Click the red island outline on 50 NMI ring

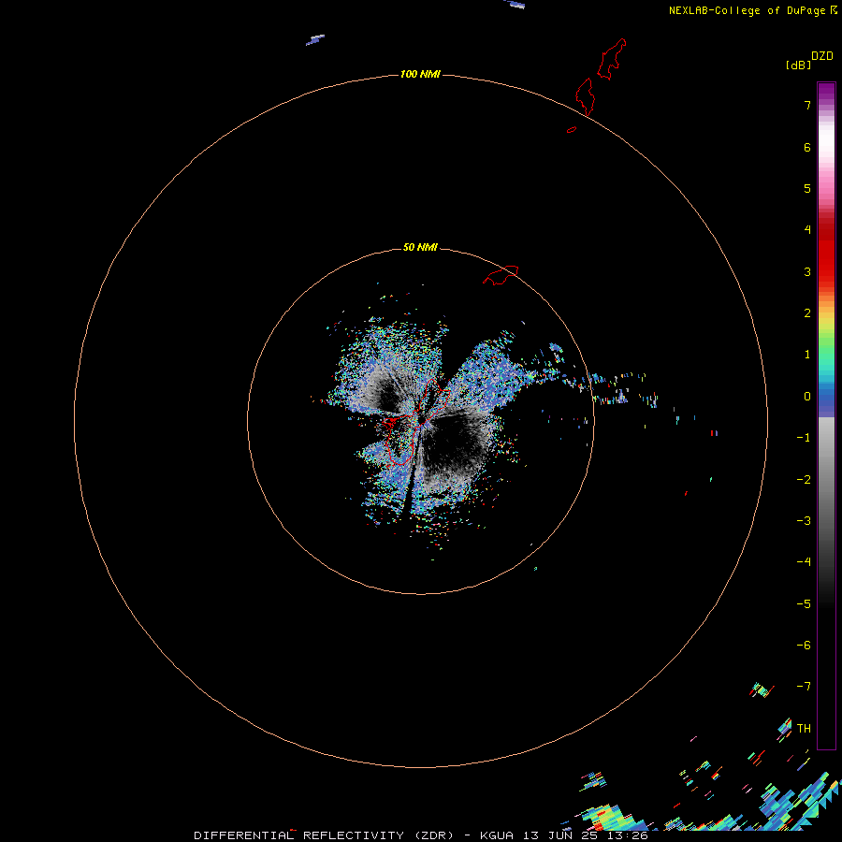[501, 275]
